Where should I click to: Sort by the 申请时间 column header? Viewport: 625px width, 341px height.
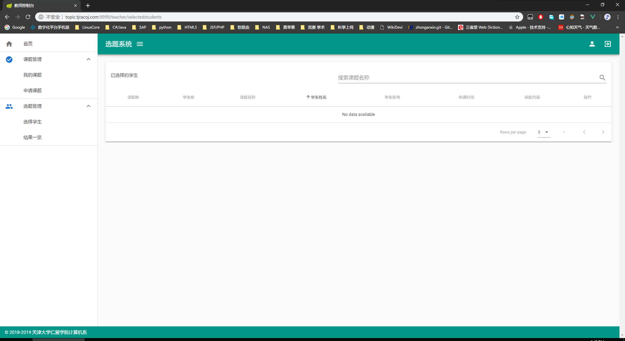pos(466,97)
